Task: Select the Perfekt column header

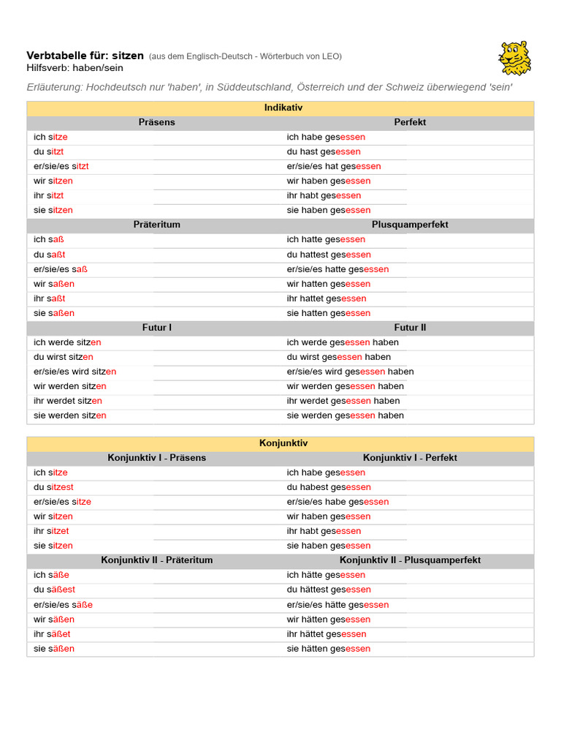Action: pyautogui.click(x=410, y=122)
